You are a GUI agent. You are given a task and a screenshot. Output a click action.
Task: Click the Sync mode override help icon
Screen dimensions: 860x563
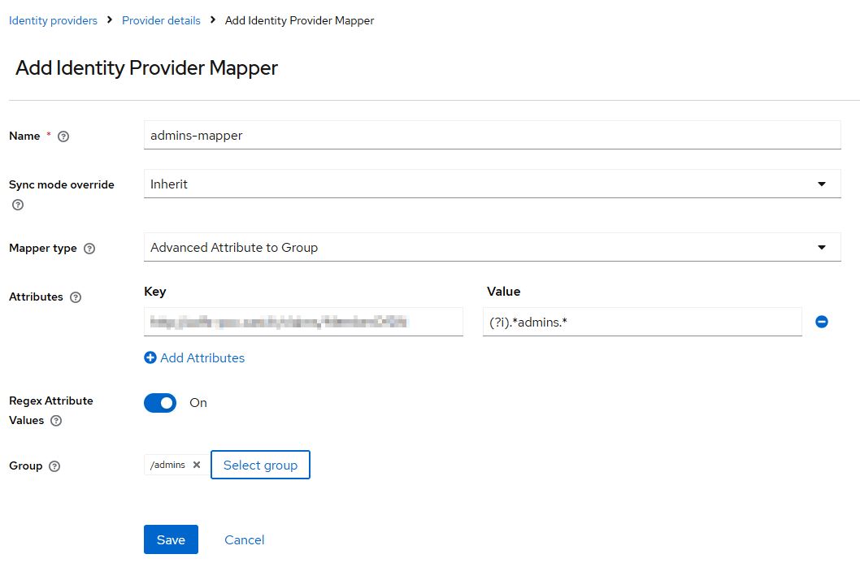click(18, 205)
